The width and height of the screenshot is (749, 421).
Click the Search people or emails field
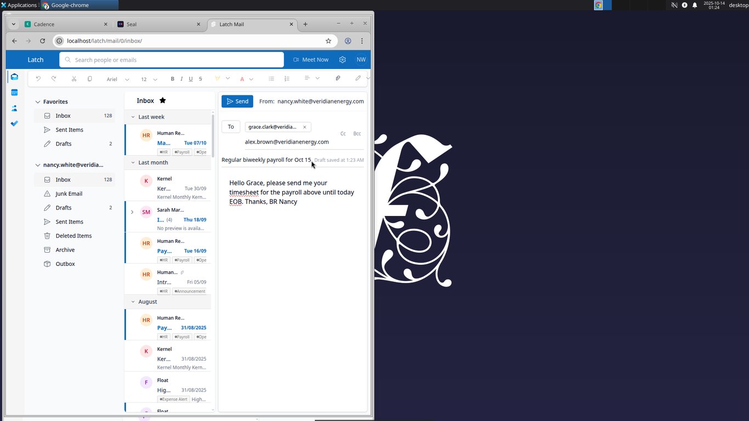172,60
